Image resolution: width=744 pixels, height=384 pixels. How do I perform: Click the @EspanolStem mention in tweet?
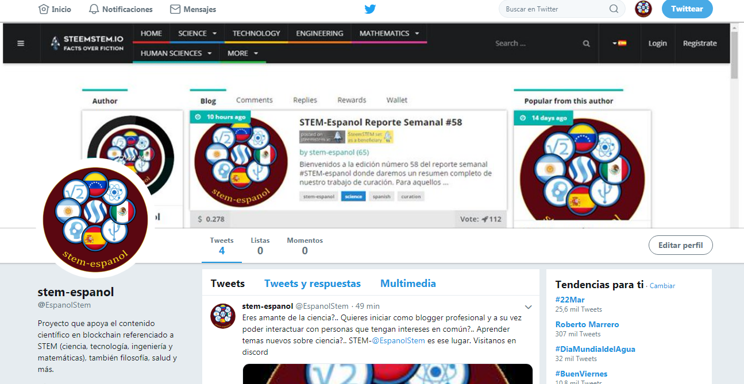tap(398, 340)
